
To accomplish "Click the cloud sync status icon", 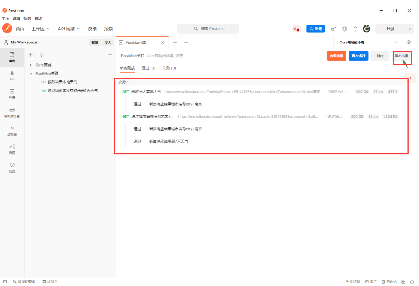I will 297,28.
